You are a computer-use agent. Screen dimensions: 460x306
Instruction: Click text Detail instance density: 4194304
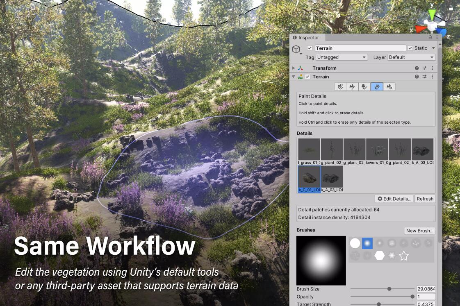coord(334,218)
